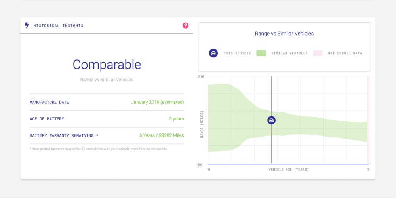Click the Manufacture Date label
The image size is (396, 198).
point(49,102)
